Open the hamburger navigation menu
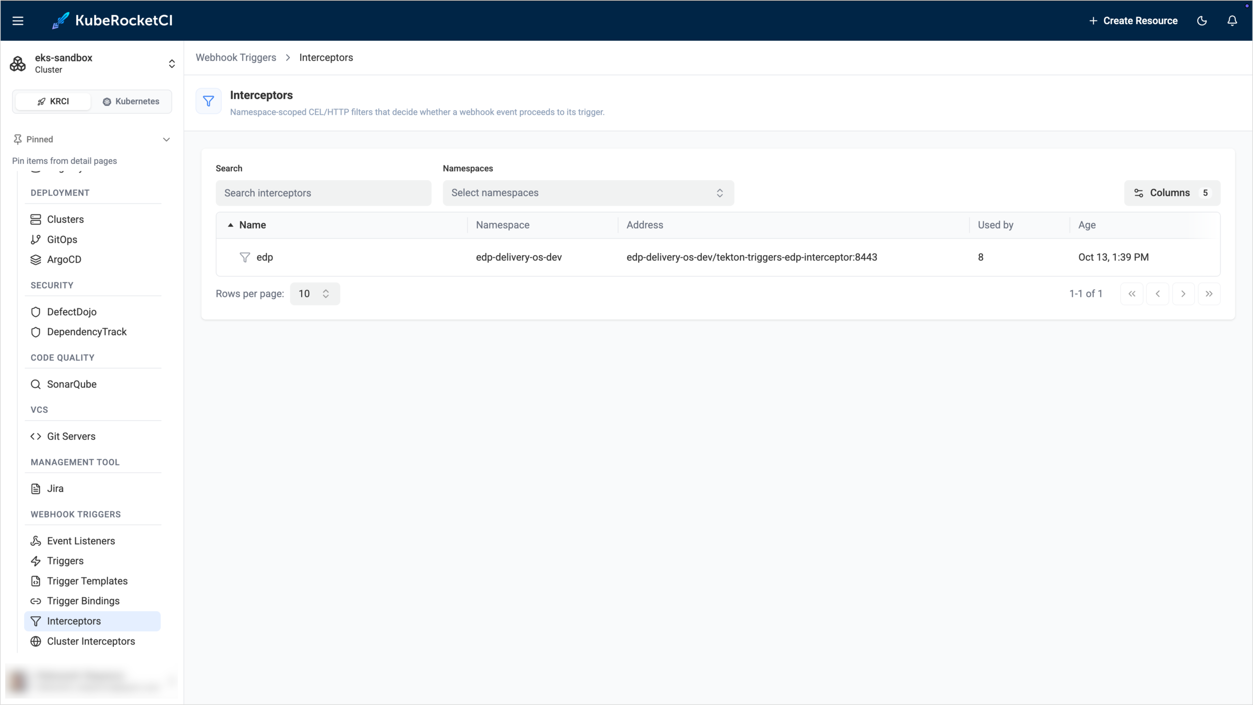1253x705 pixels. (x=18, y=21)
